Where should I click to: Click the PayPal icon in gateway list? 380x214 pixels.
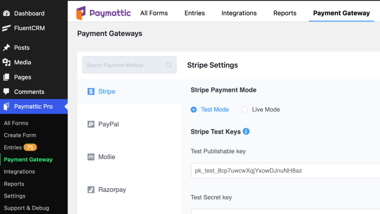coord(91,124)
